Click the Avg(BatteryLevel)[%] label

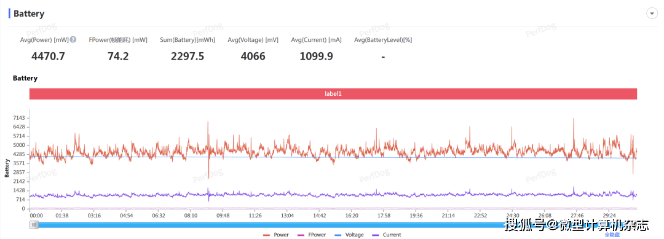point(383,40)
